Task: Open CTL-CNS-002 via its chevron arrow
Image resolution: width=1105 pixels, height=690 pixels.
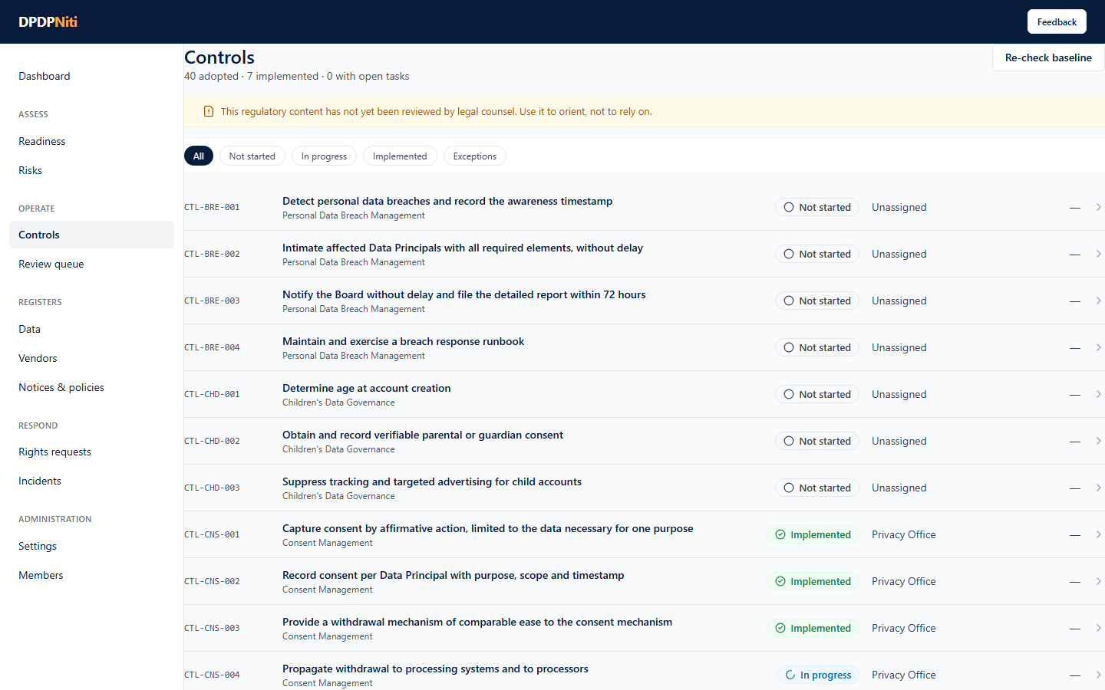Action: pyautogui.click(x=1099, y=581)
